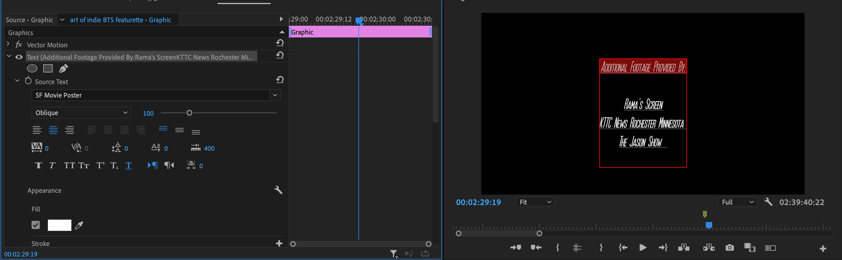Filter properties with funnel icon

click(x=394, y=254)
